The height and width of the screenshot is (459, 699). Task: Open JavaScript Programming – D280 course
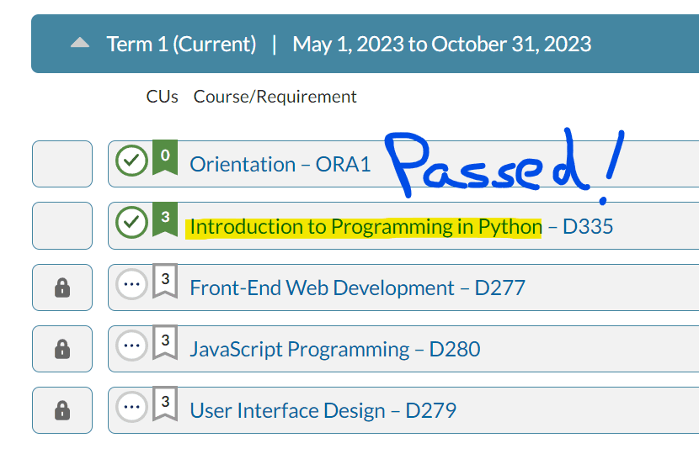tap(334, 349)
